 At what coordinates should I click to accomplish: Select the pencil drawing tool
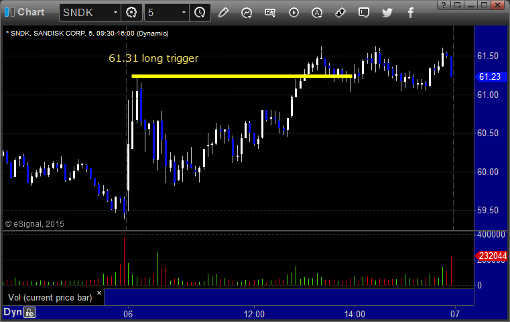tap(223, 13)
